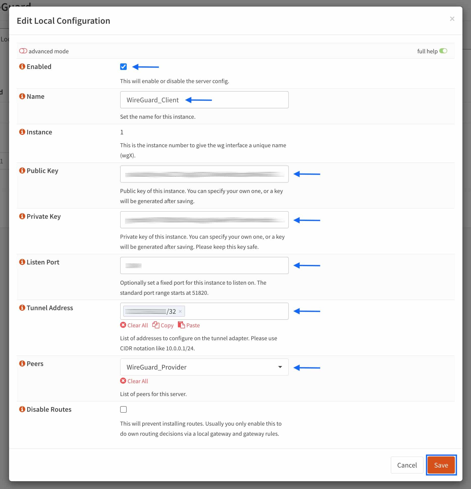The height and width of the screenshot is (489, 471).
Task: Click the info icon beside Name
Action: [22, 96]
